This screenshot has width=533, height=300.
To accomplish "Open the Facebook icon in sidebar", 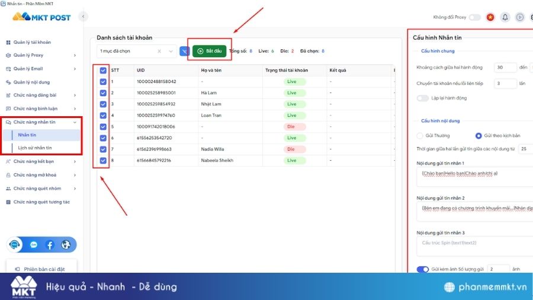I will 50,245.
